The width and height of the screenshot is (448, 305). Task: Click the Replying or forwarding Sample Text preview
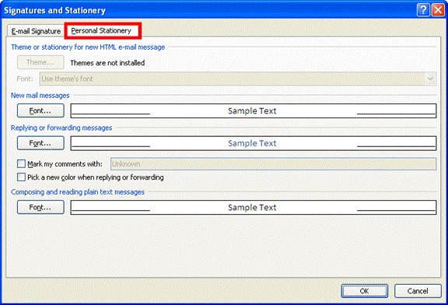(x=254, y=143)
